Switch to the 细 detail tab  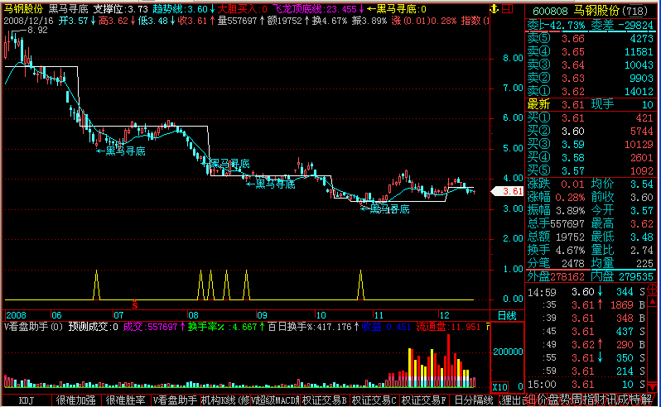click(530, 400)
